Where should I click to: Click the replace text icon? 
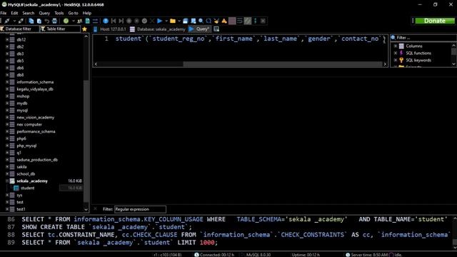tap(209, 21)
